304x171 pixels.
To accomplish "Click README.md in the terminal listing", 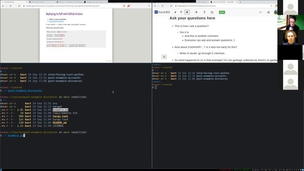I will (59, 123).
